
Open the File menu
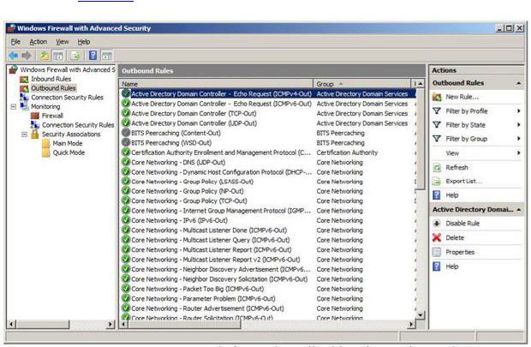pos(15,42)
